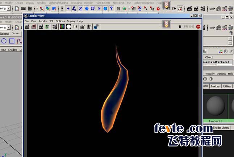
Task: Select by object type mode
Action: point(48,9)
